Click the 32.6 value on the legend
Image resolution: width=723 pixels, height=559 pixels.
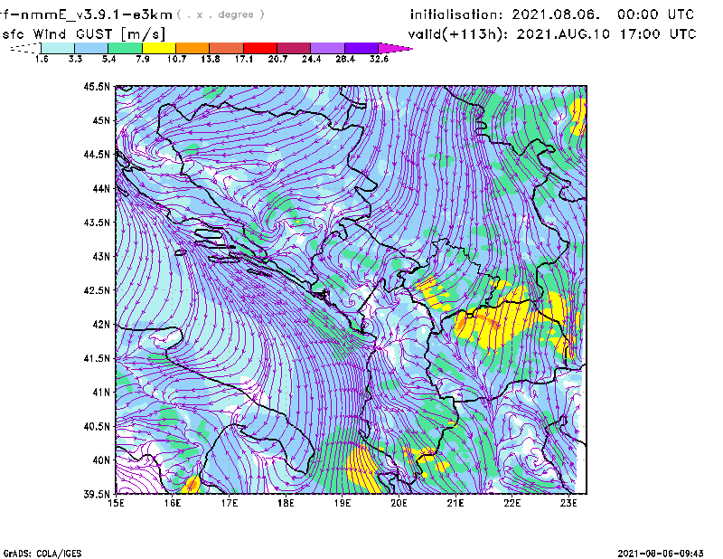(x=380, y=59)
